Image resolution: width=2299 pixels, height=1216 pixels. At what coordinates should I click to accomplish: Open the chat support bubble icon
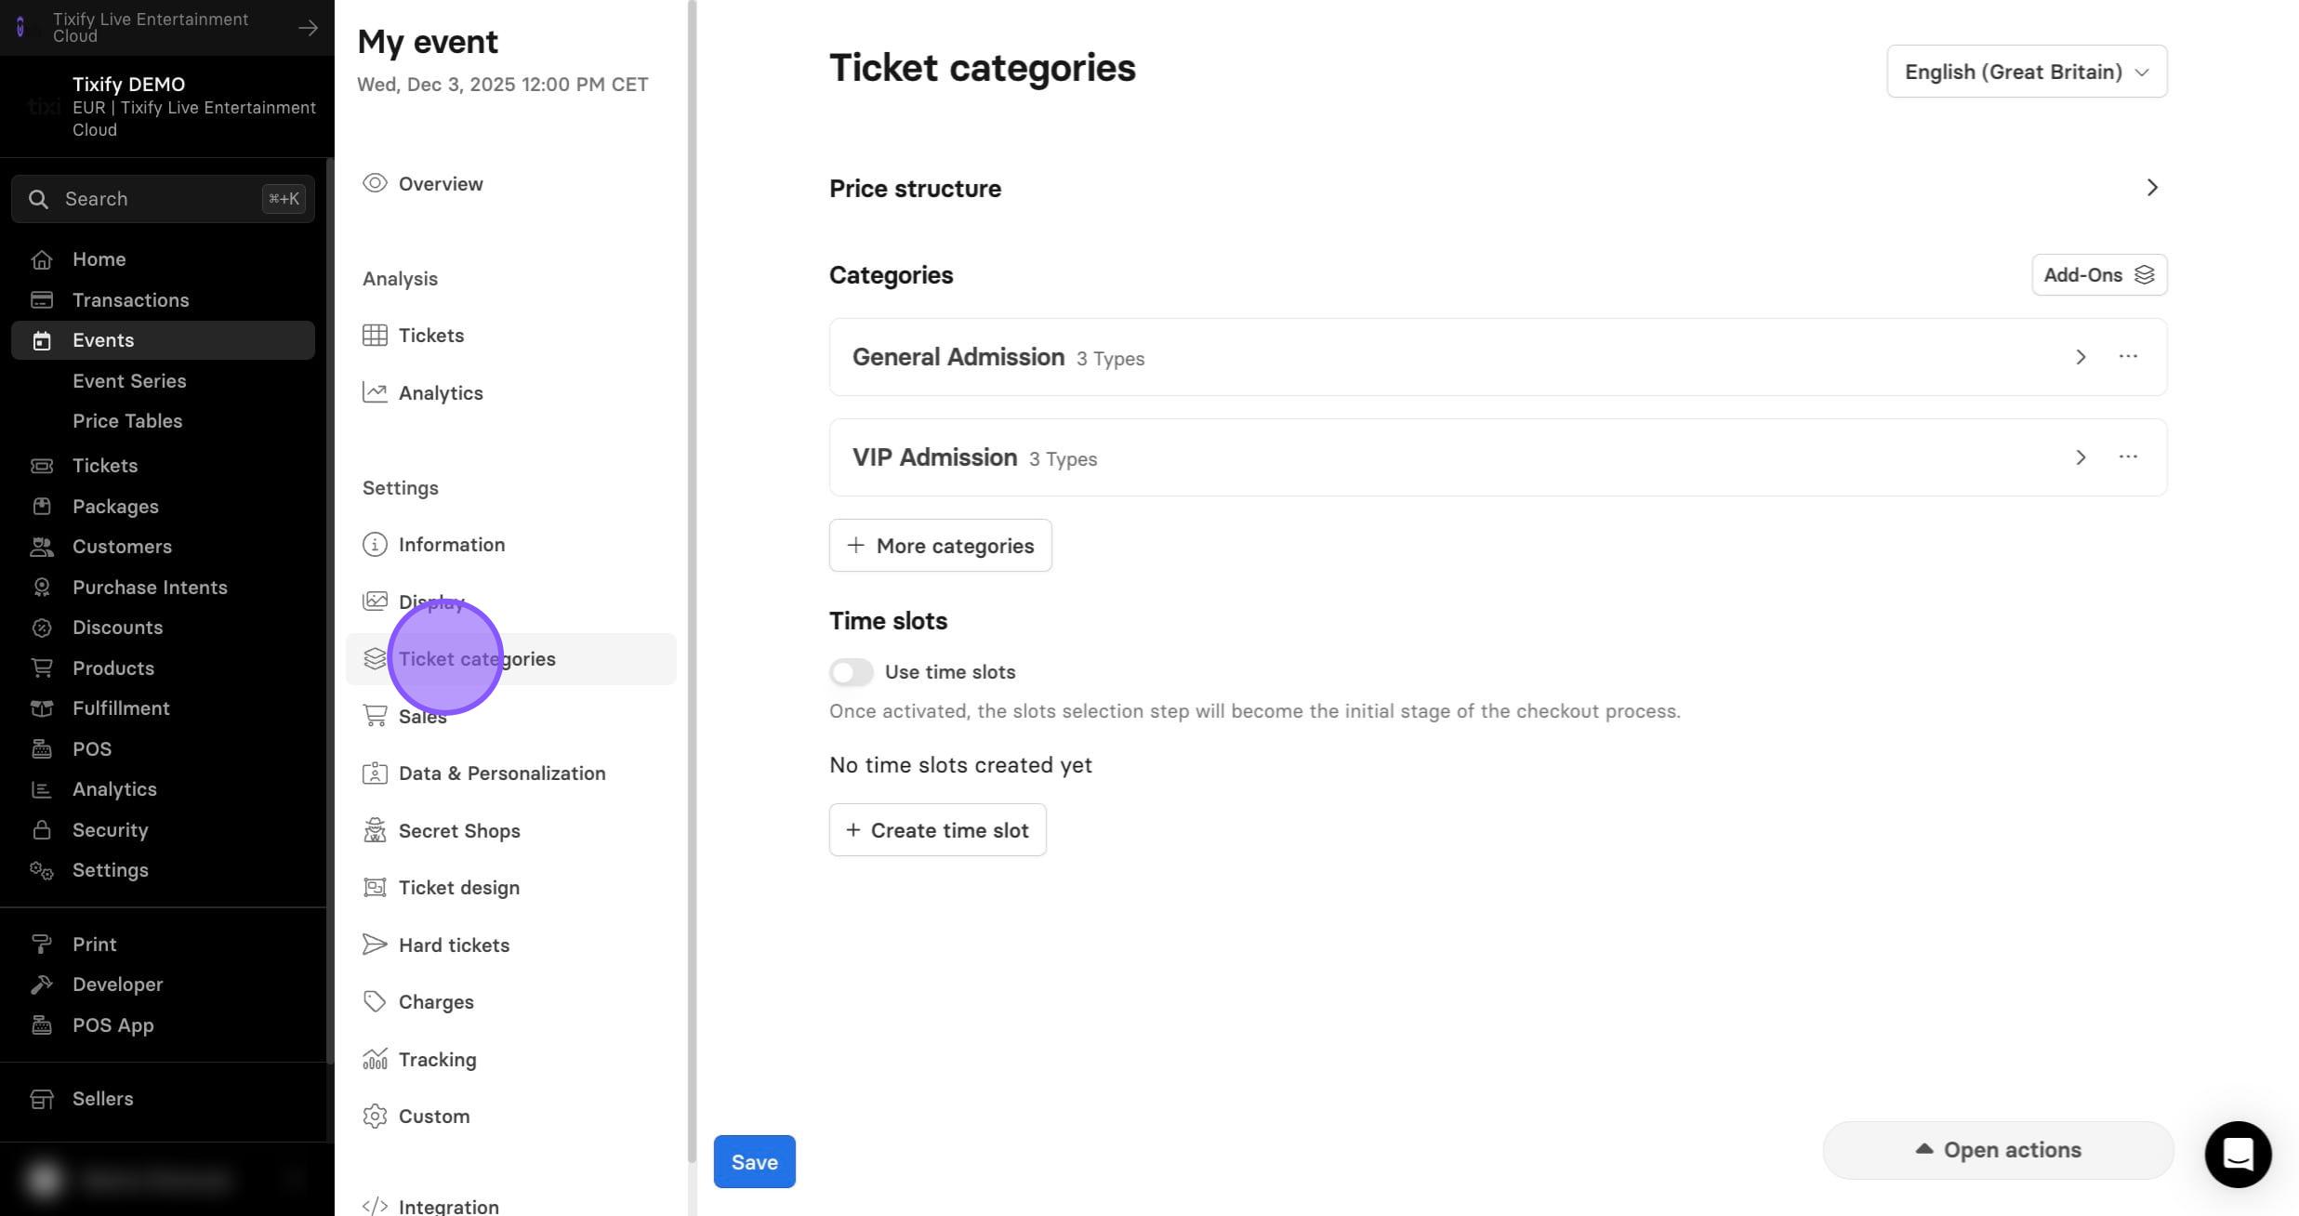2238,1154
